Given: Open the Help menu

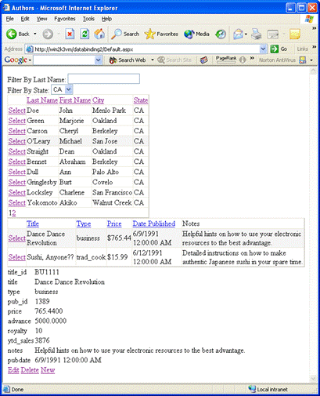Looking at the screenshot, I should point(106,19).
